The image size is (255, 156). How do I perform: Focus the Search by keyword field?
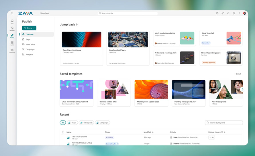pos(224,123)
